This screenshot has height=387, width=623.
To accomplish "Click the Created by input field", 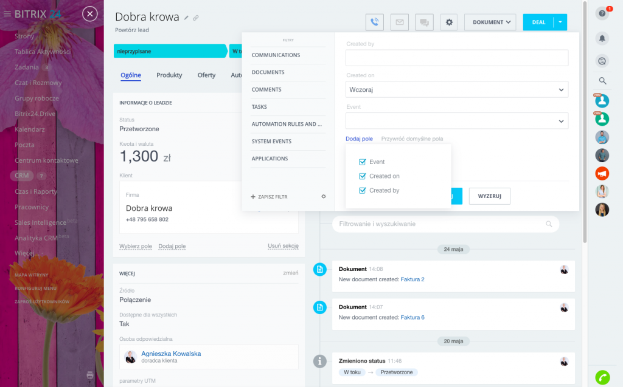I will click(x=456, y=58).
